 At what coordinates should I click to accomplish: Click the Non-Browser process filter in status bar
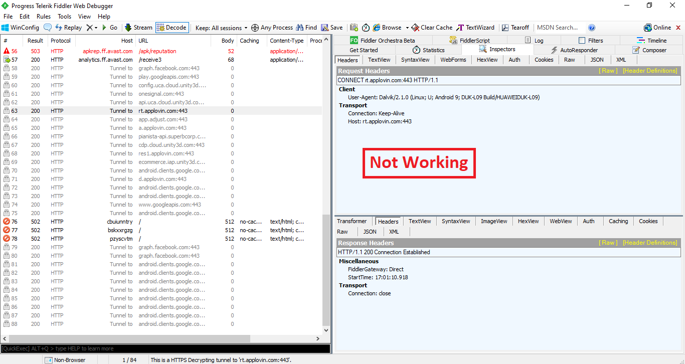point(65,360)
